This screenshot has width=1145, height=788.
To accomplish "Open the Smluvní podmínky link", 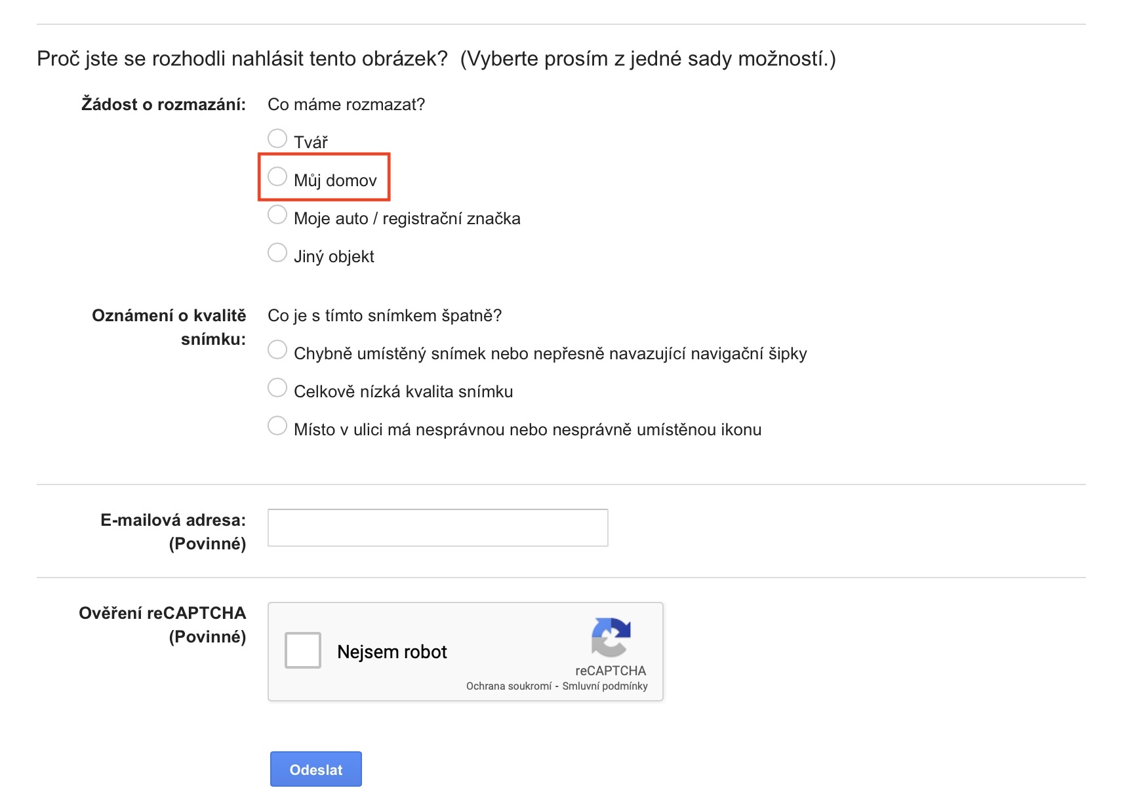I will tap(605, 686).
